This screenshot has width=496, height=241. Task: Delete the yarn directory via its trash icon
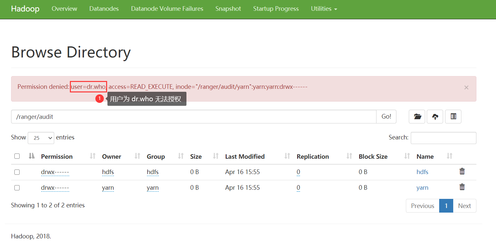click(462, 187)
